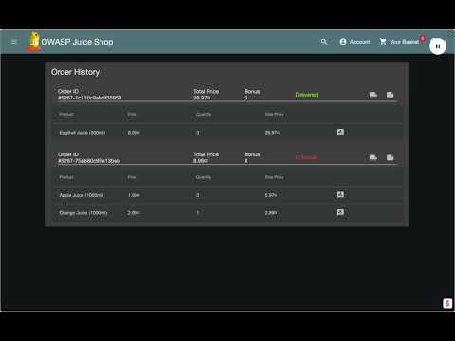Click the pause button in the top corner
Viewport: 455px width, 341px height.
pos(438,46)
